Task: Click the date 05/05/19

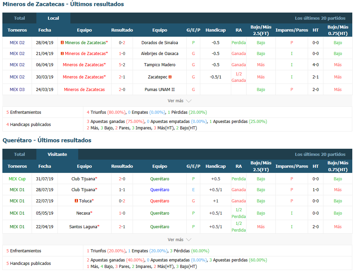Action: tap(45, 213)
